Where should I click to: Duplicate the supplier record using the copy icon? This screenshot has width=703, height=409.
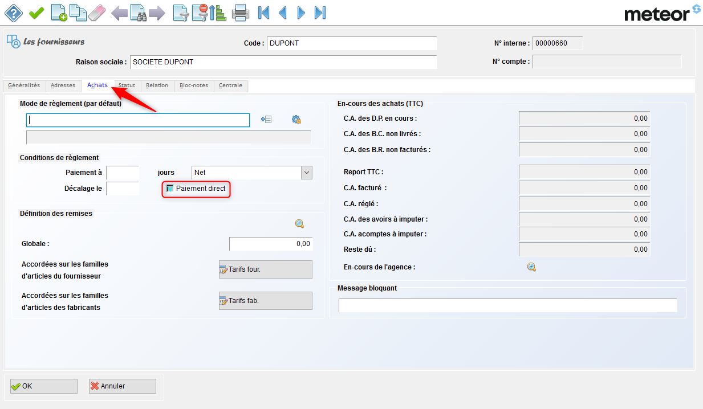pyautogui.click(x=78, y=12)
